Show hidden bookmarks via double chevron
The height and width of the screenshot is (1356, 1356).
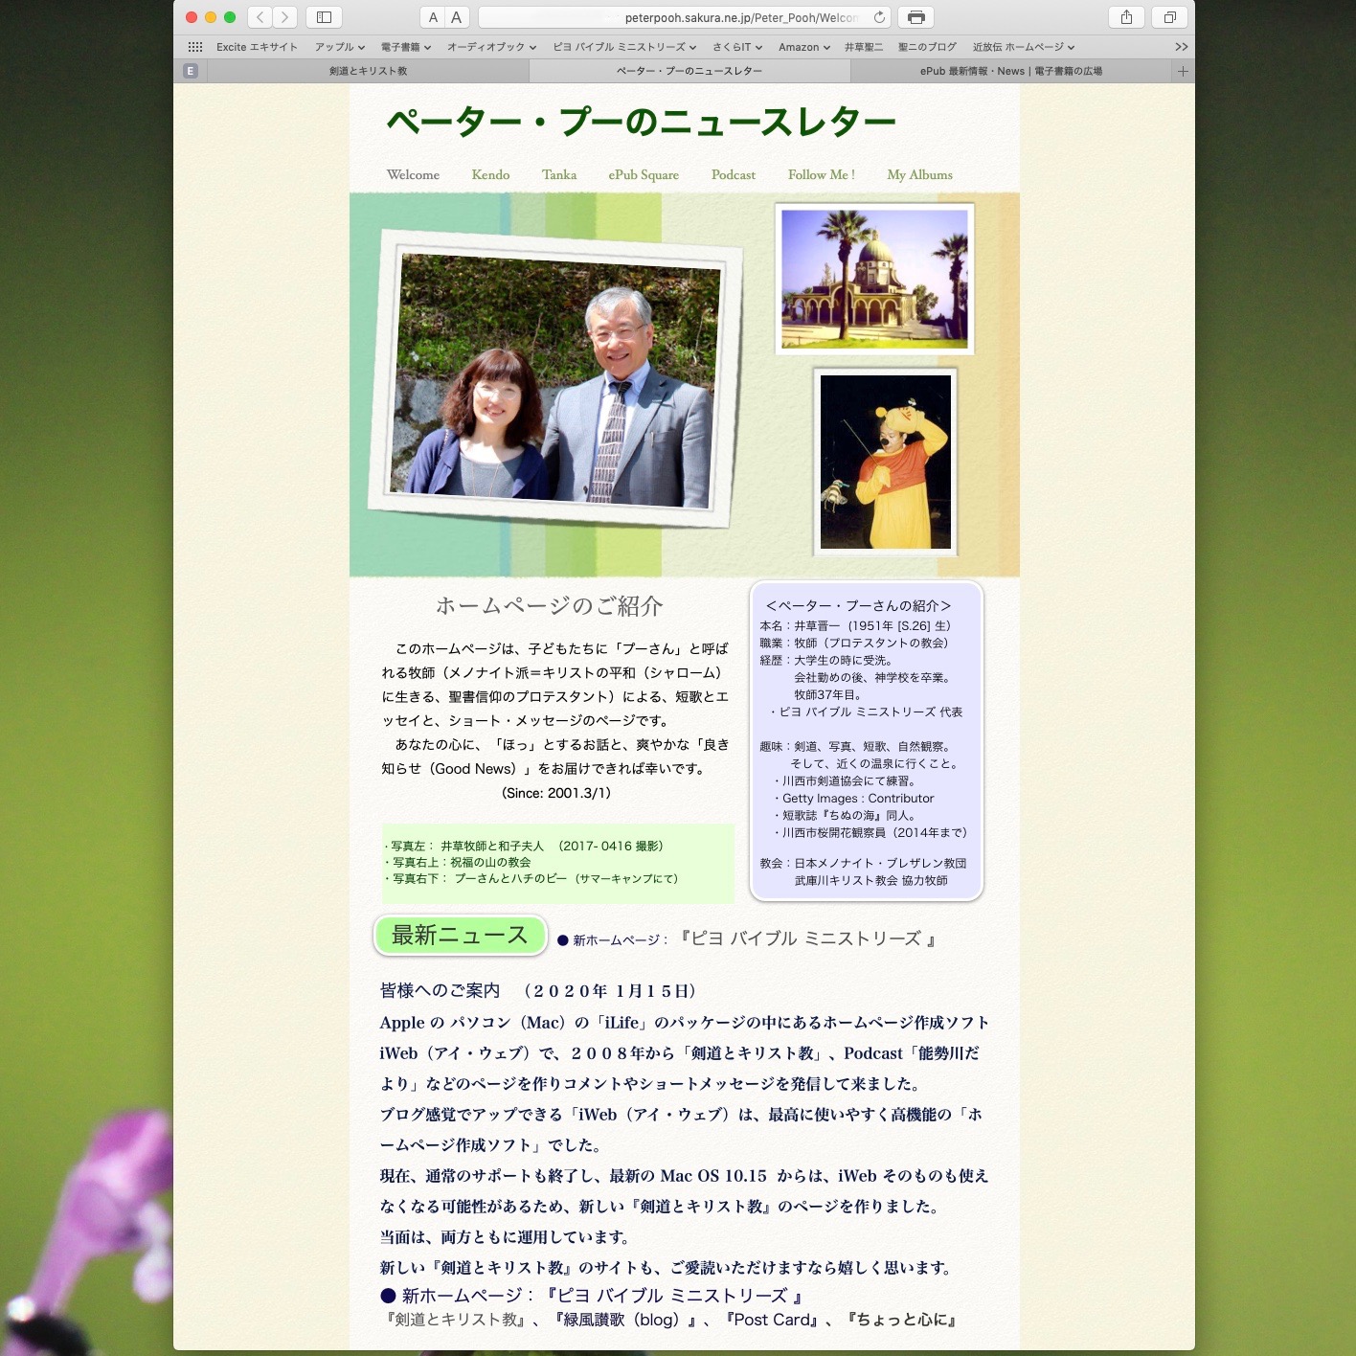pyautogui.click(x=1181, y=47)
